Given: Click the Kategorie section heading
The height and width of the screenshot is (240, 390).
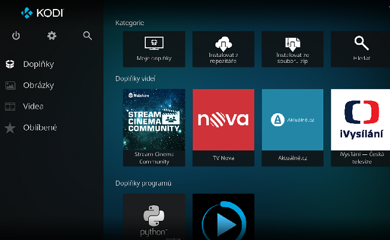Looking at the screenshot, I should tap(130, 23).
